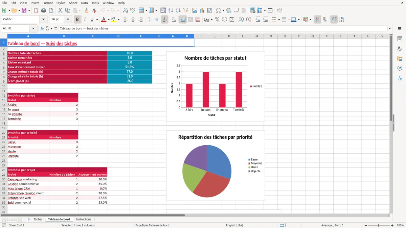Open the Save options dropdown arrow
406x228 pixels.
point(29,10)
